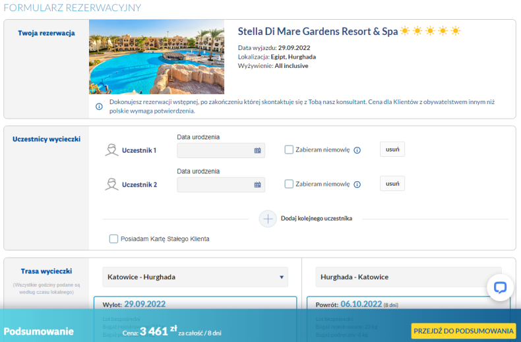
Task: Click info icon beside Uczestnik 2 niemowlę option
Action: coord(357,185)
